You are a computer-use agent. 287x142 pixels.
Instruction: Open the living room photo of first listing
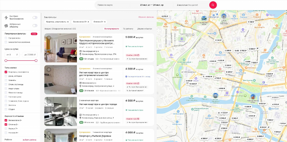tap(60, 48)
